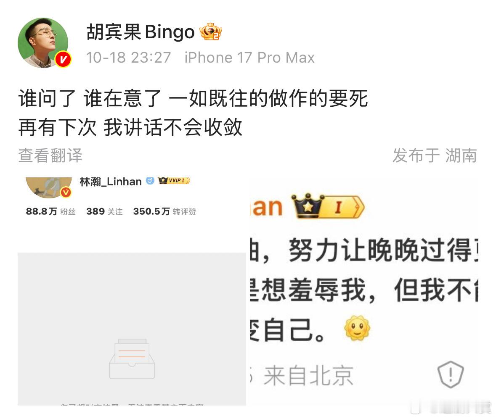Tap the gold crown membership badge
This screenshot has width=496, height=419.
tap(210, 32)
